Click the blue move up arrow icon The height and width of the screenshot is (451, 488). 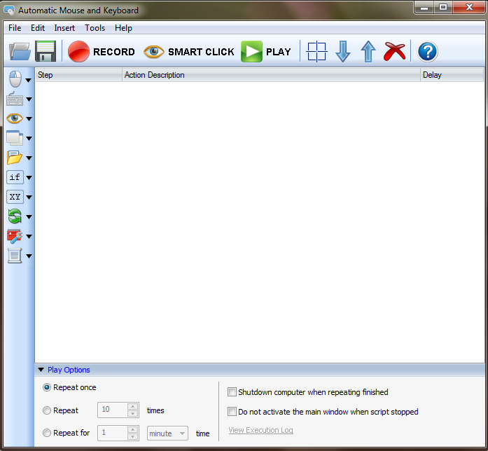coord(368,52)
